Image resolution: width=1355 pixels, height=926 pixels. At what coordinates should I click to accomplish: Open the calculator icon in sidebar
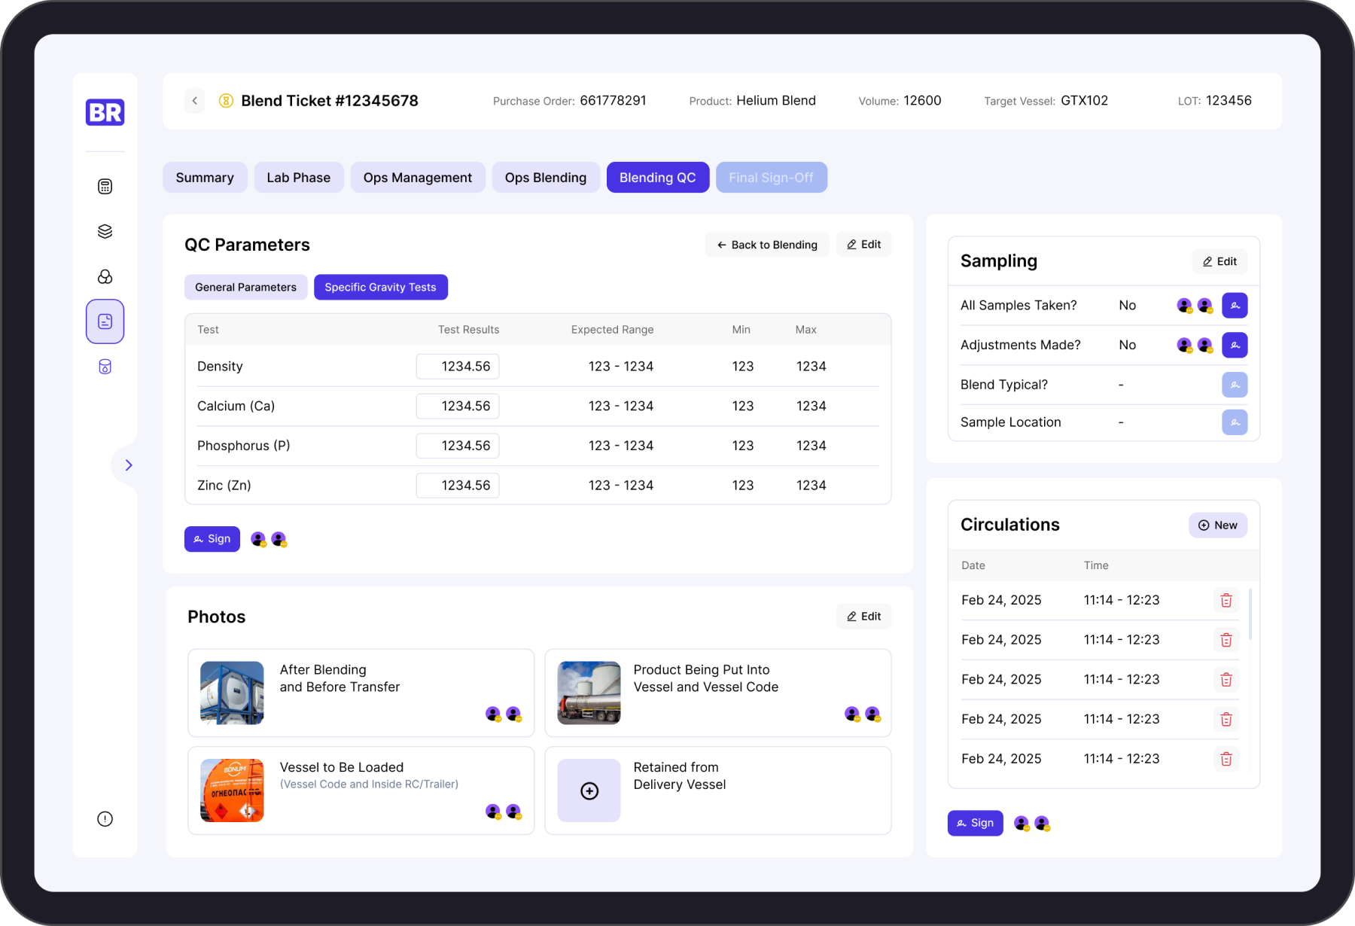coord(105,187)
